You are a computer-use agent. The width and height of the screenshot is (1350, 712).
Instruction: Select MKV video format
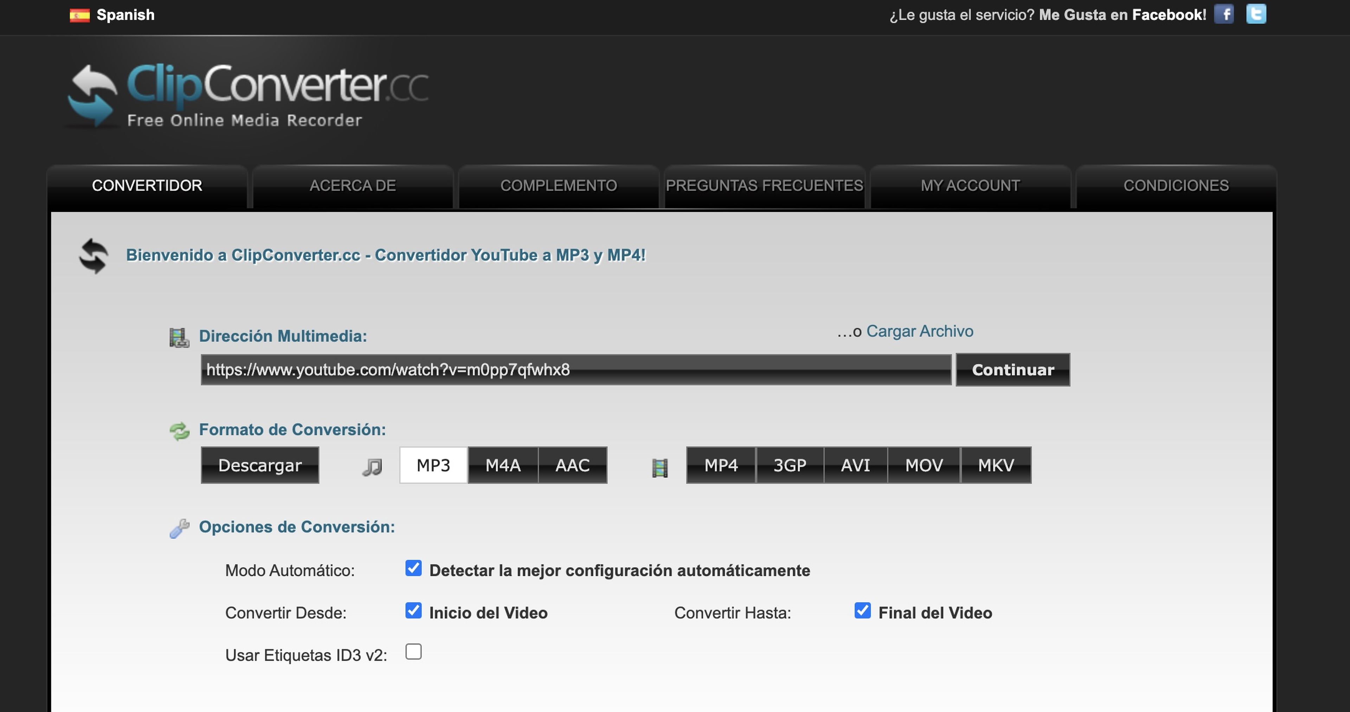[x=996, y=465]
